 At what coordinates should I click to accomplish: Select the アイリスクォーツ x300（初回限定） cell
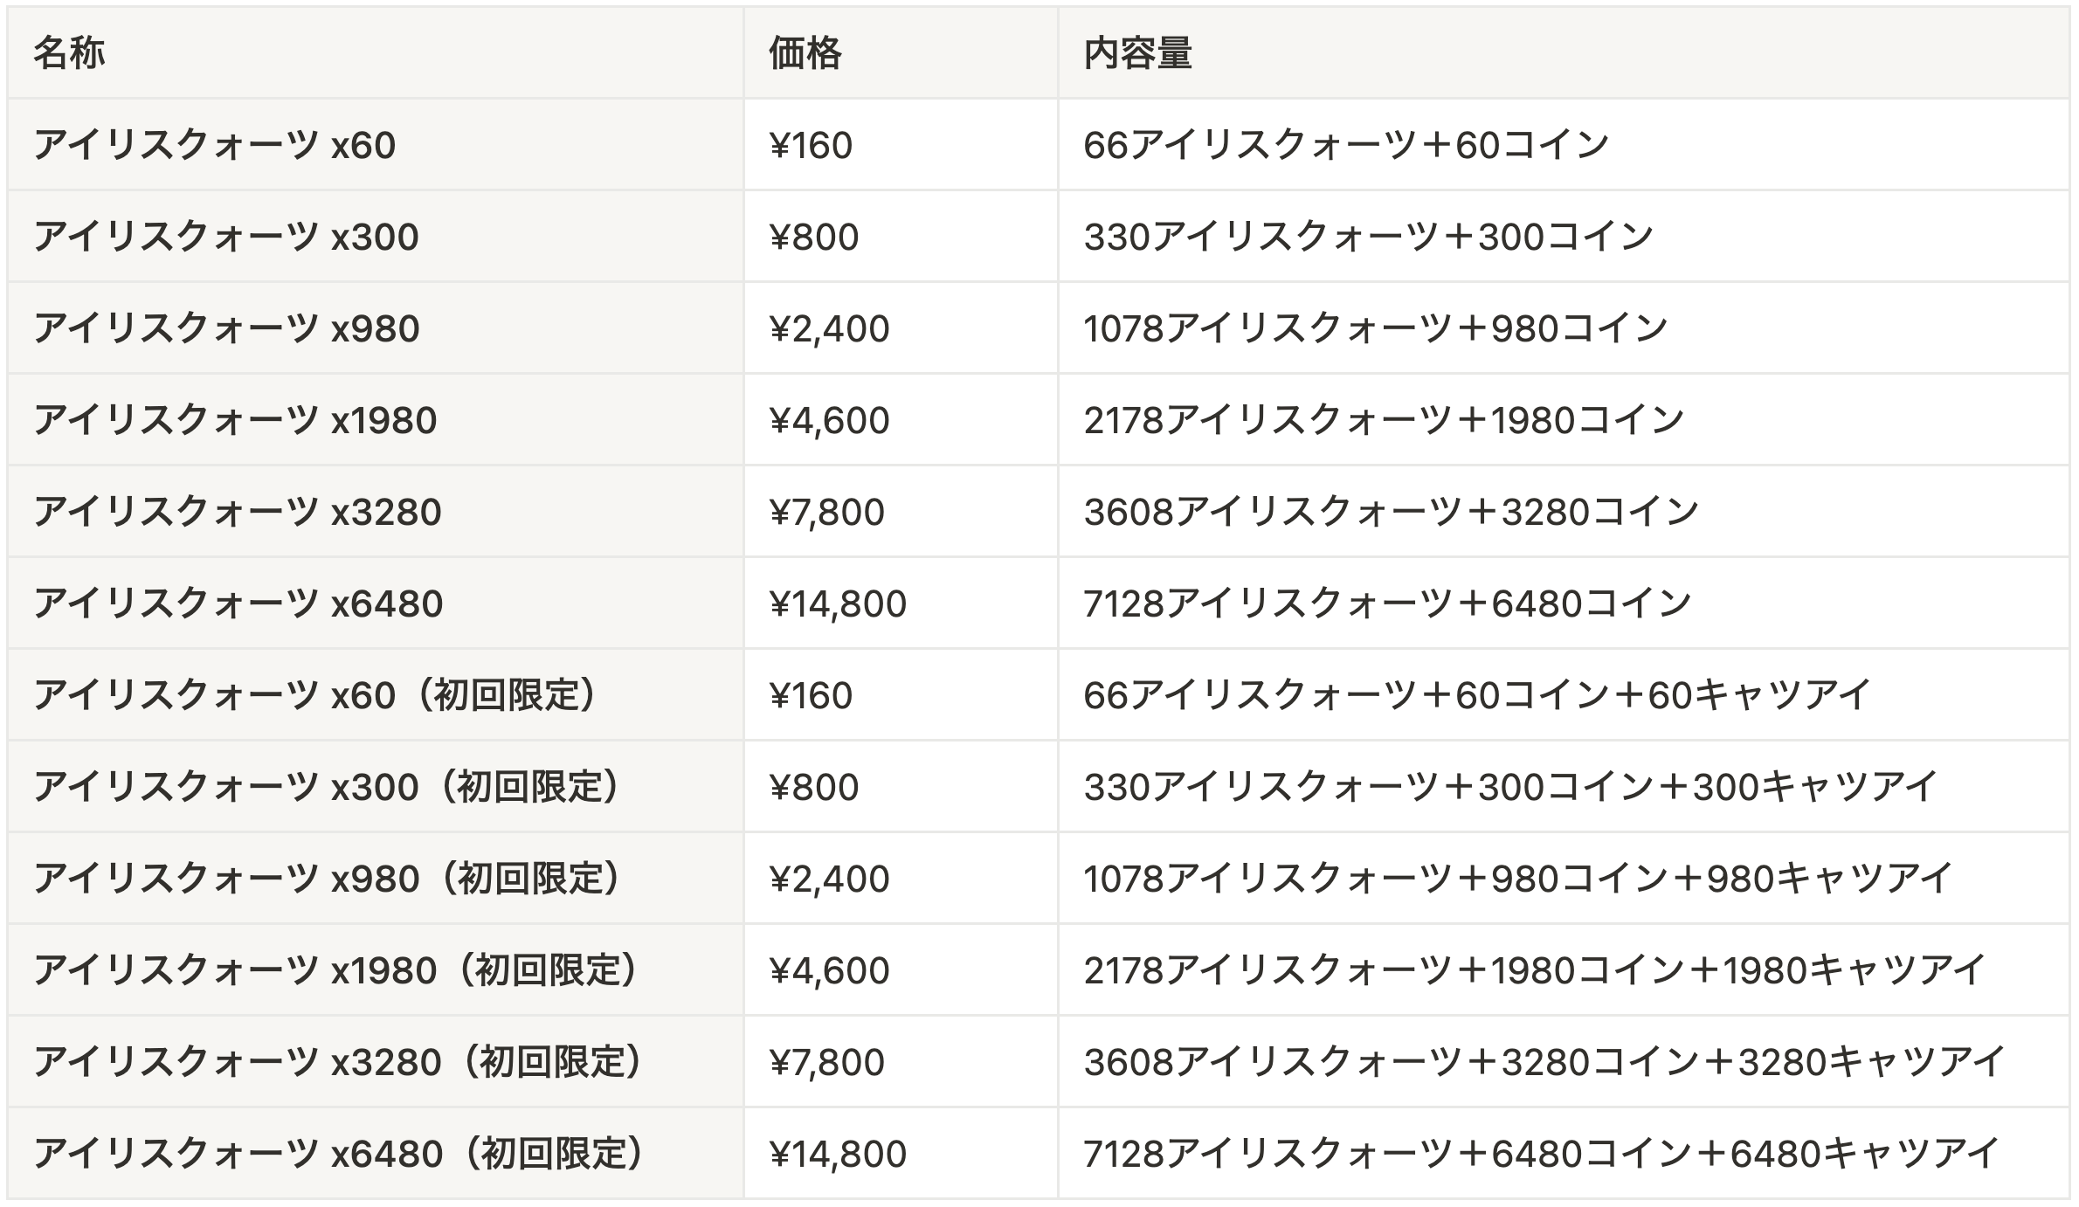329,787
